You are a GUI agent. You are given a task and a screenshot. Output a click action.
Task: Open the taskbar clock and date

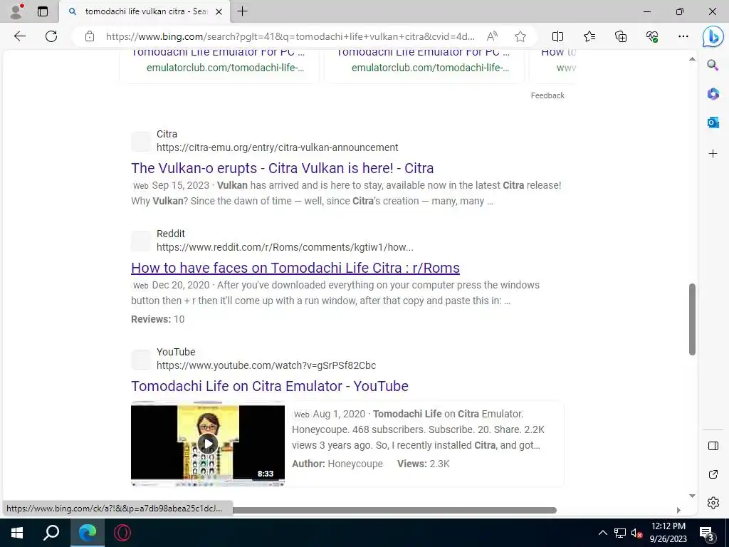click(668, 533)
